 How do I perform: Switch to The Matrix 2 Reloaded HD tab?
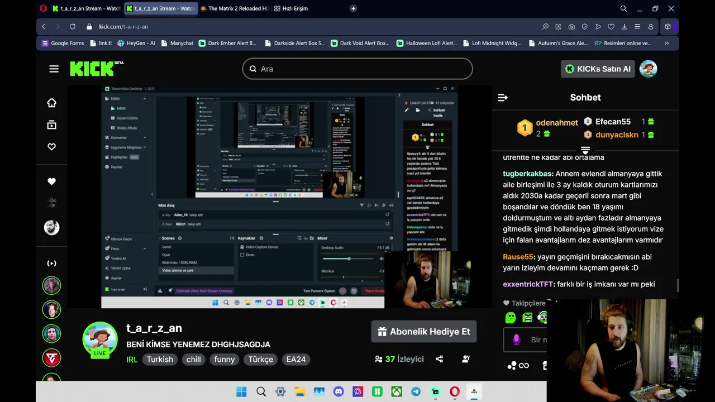tap(235, 8)
